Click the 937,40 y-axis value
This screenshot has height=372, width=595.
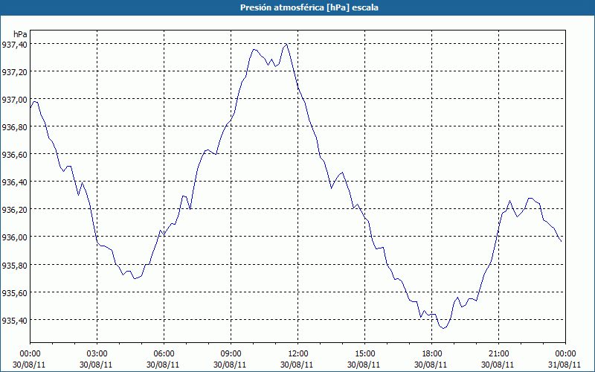click(x=15, y=45)
